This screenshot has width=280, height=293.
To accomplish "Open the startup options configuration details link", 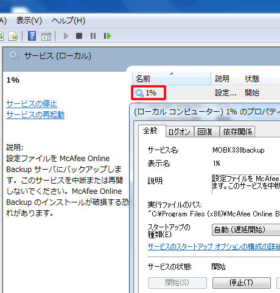I will pyautogui.click(x=214, y=247).
